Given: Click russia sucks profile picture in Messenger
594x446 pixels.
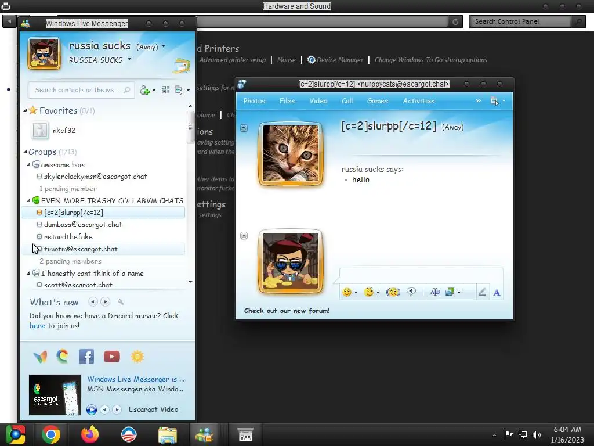Looking at the screenshot, I should 44,53.
